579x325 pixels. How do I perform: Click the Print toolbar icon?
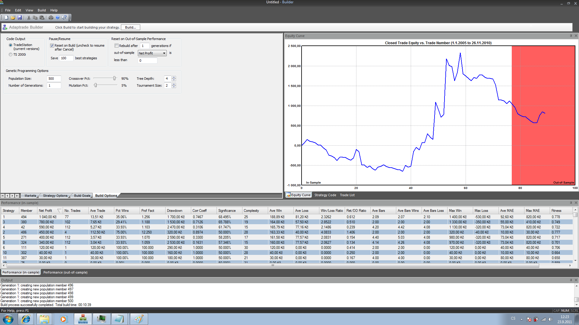[51, 18]
